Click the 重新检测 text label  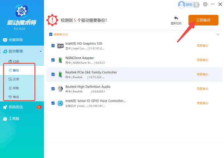[176, 23]
